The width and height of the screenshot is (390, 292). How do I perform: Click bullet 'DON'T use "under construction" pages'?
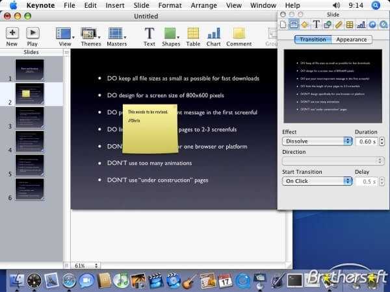157,180
